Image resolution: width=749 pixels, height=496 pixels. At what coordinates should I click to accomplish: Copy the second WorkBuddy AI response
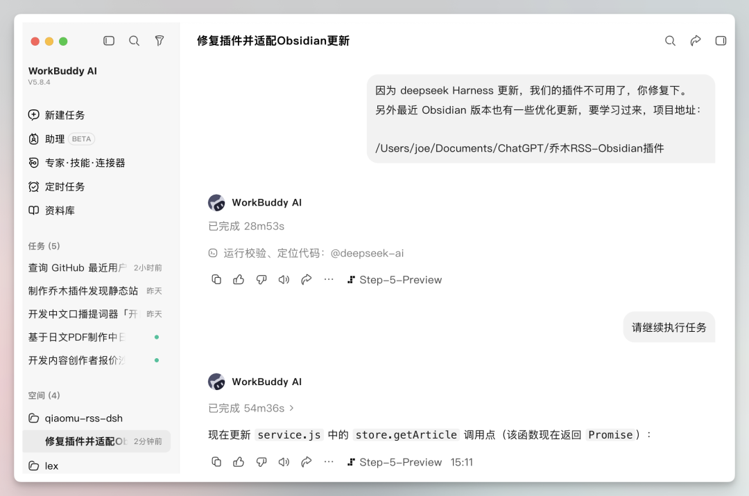tap(216, 461)
